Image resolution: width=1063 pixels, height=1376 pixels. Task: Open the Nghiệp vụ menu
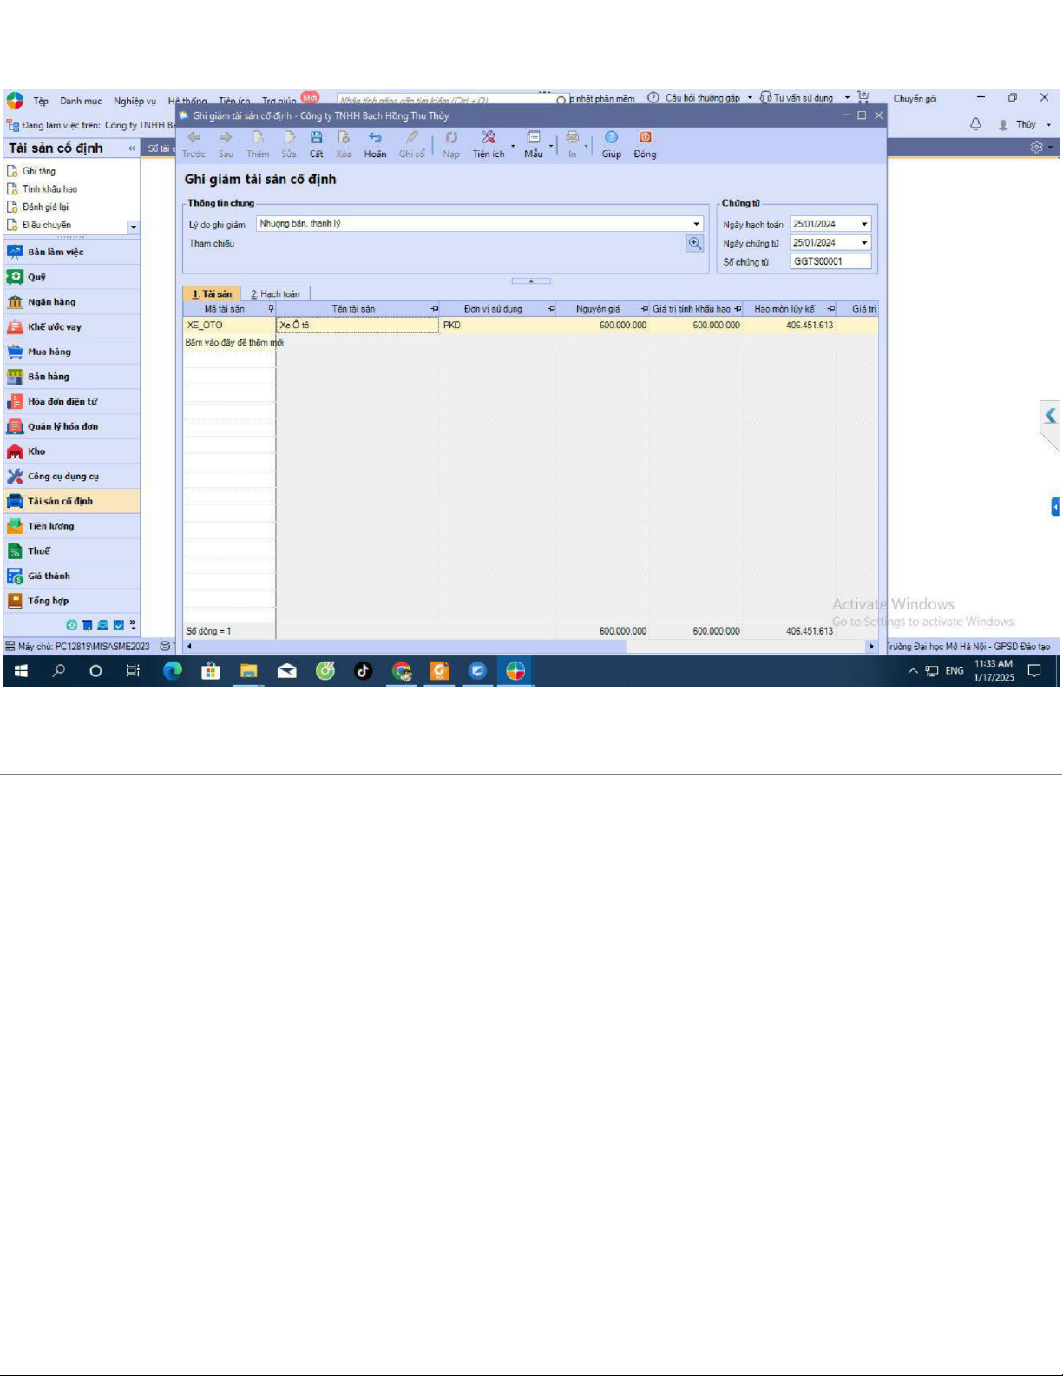(x=135, y=102)
